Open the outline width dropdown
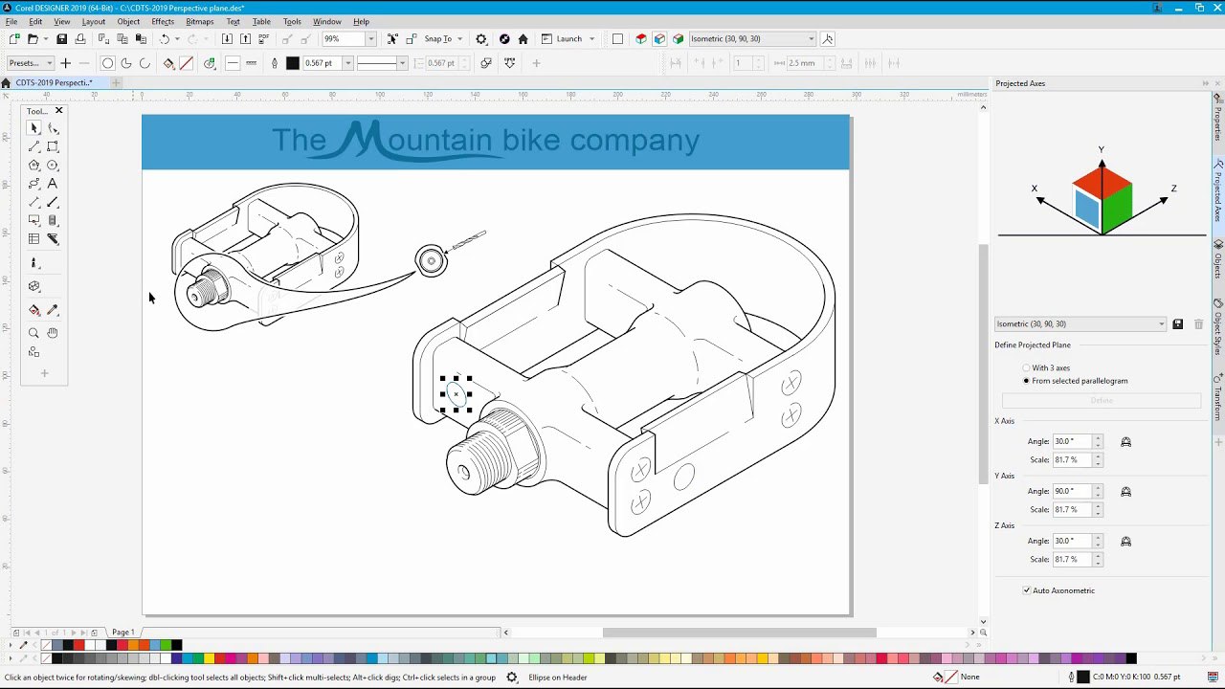The height and width of the screenshot is (689, 1225). pyautogui.click(x=347, y=63)
